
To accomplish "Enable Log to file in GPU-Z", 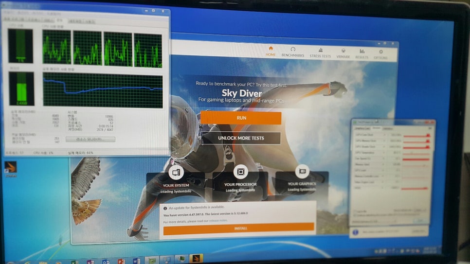I will [x=356, y=211].
